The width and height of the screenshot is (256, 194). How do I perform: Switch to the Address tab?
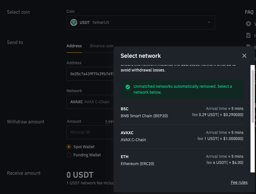[x=74, y=46]
